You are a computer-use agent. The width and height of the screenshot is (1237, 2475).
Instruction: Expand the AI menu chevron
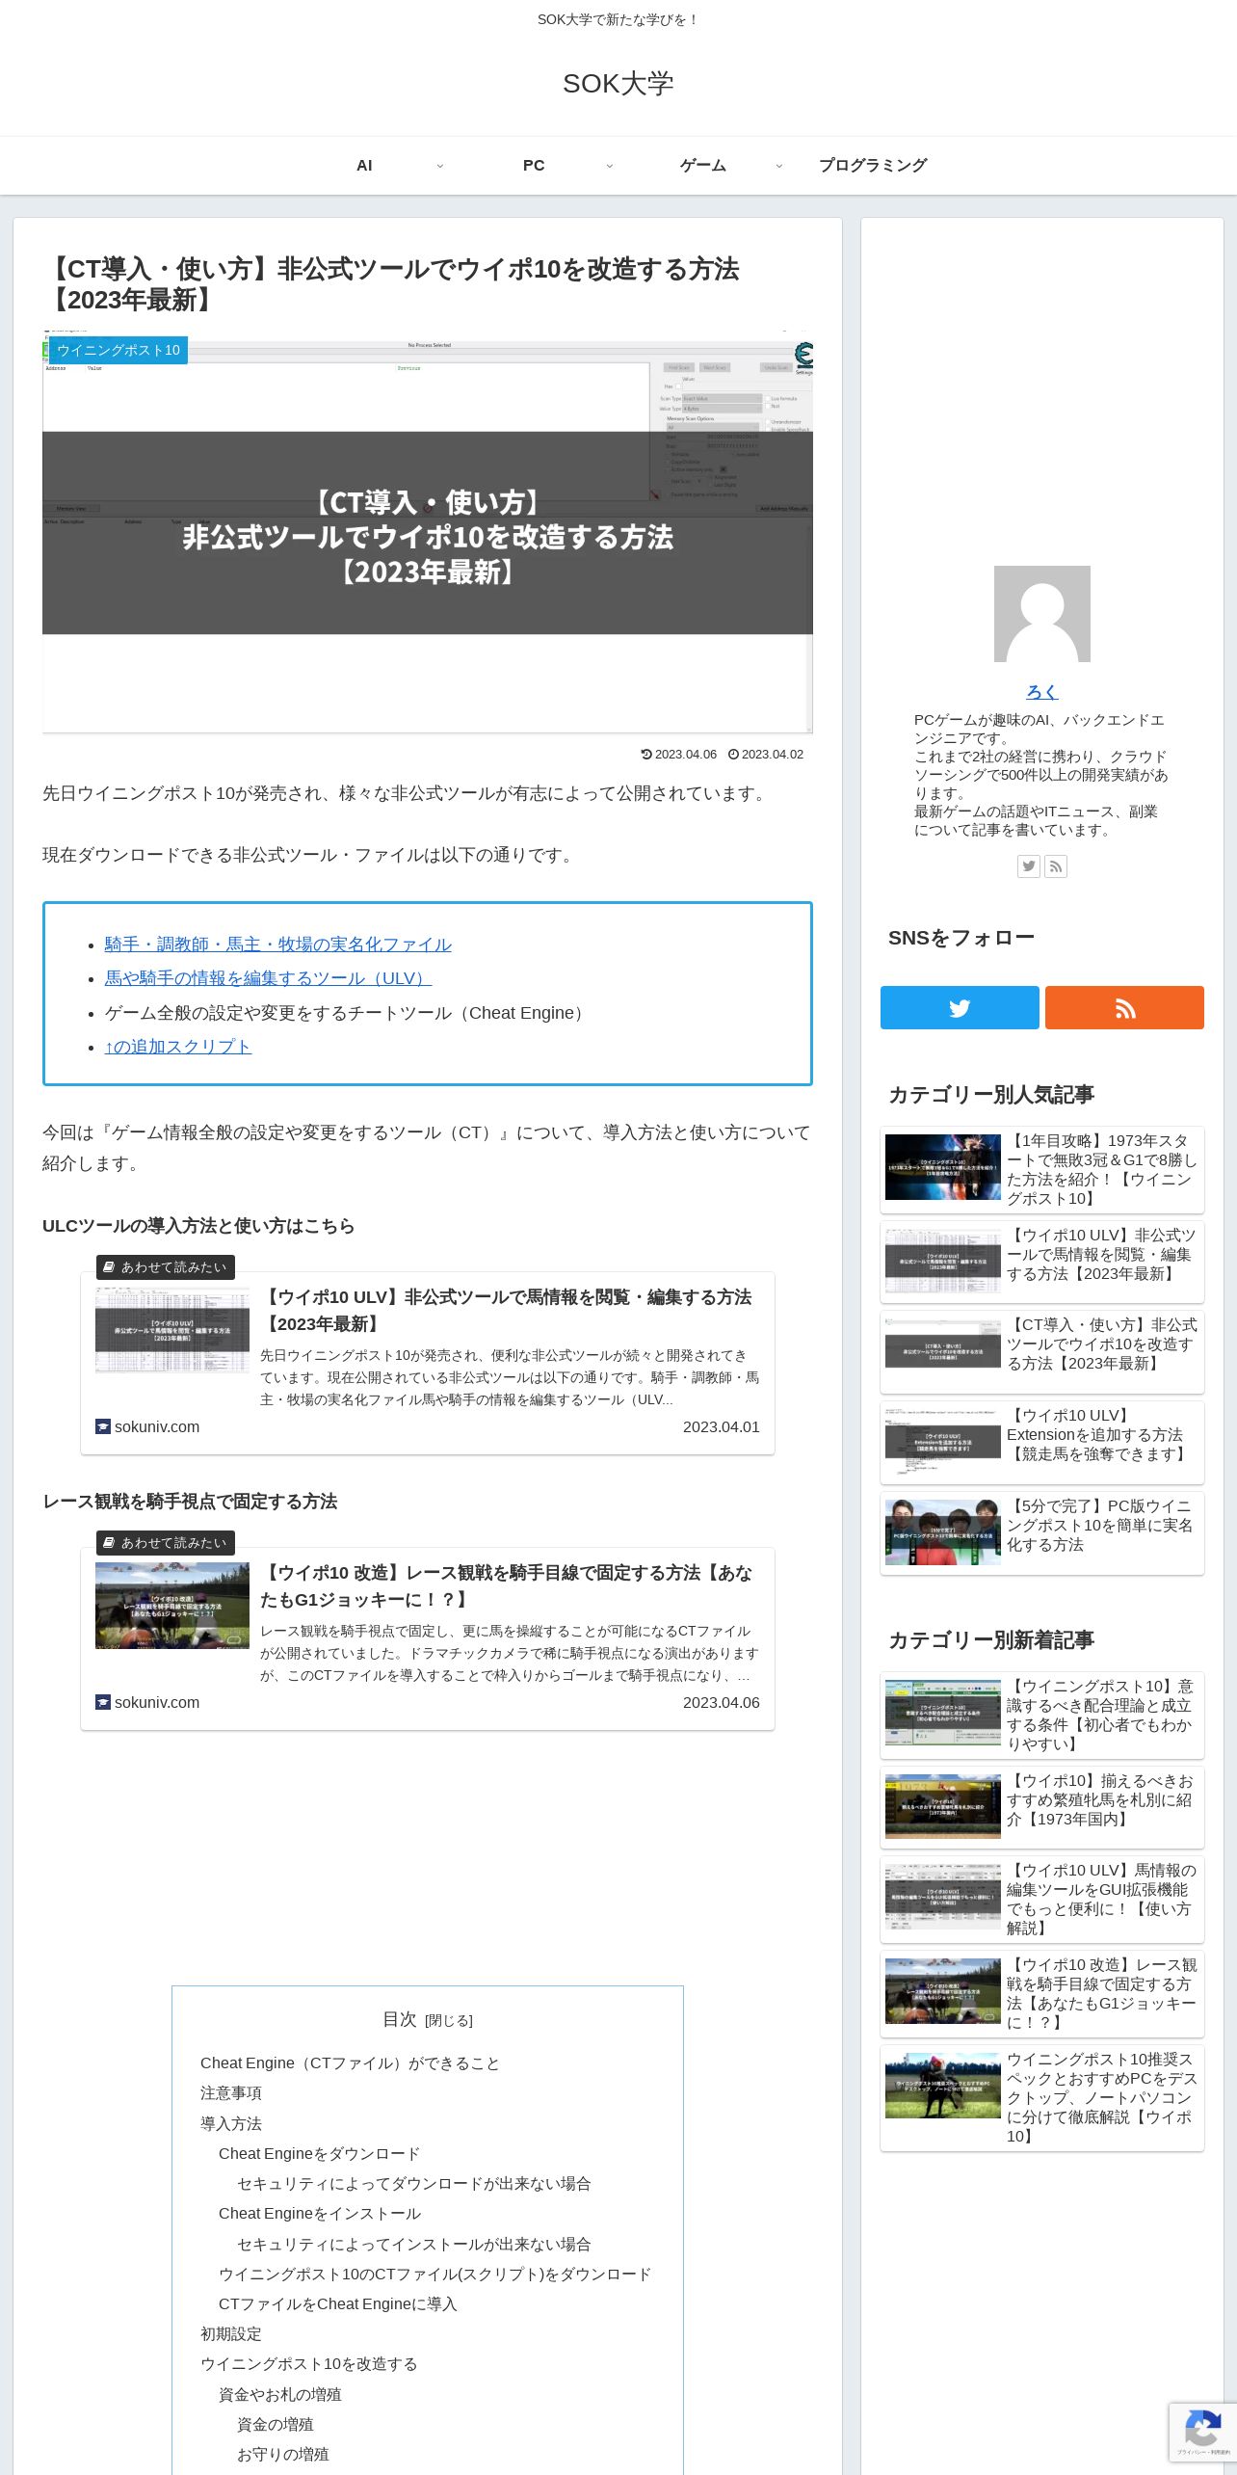pyautogui.click(x=440, y=166)
